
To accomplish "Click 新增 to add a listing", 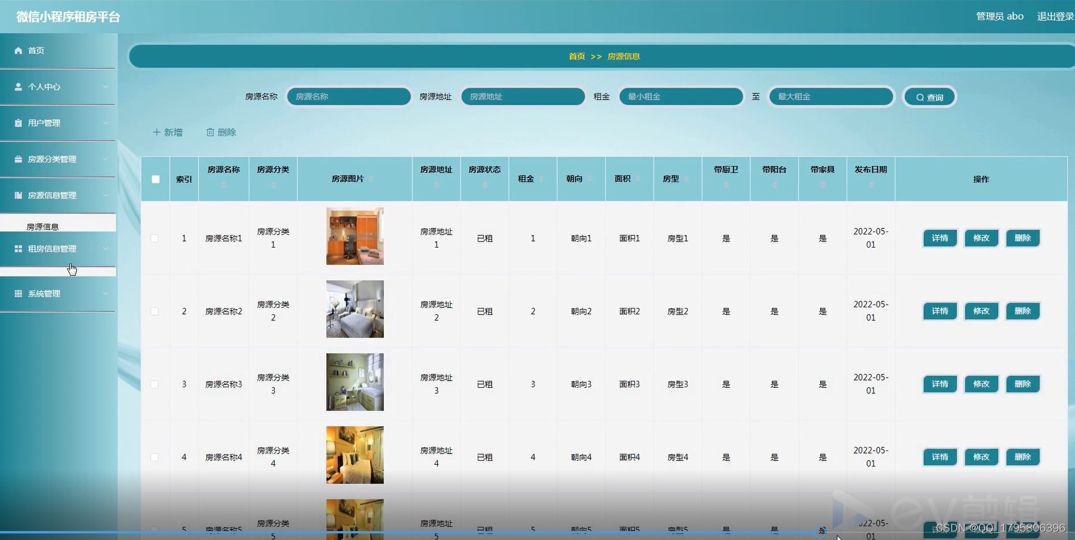I will 168,132.
